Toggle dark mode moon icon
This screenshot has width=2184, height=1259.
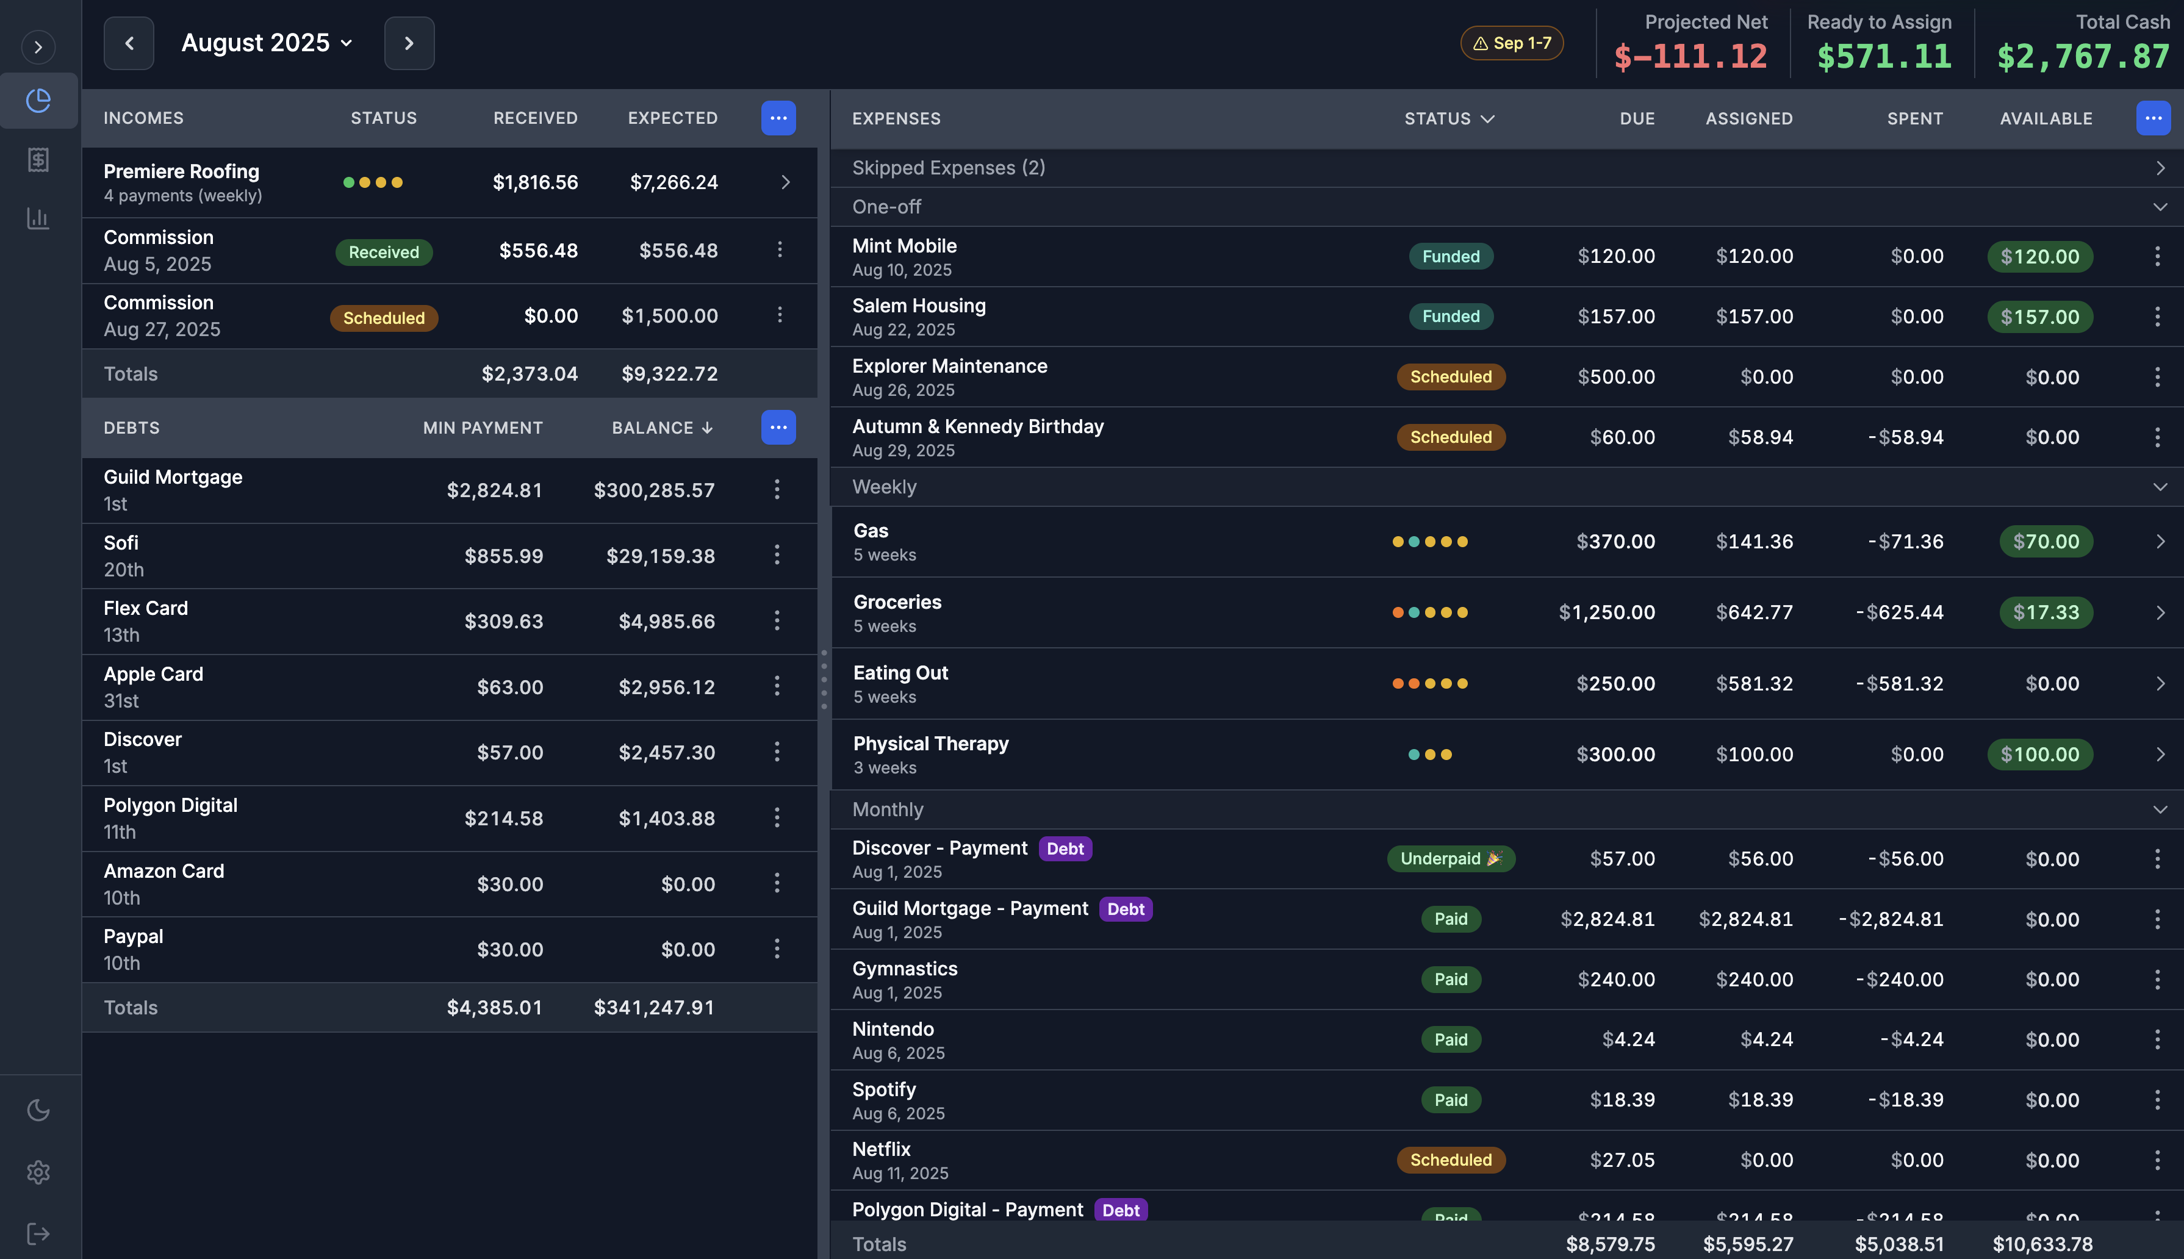click(38, 1110)
